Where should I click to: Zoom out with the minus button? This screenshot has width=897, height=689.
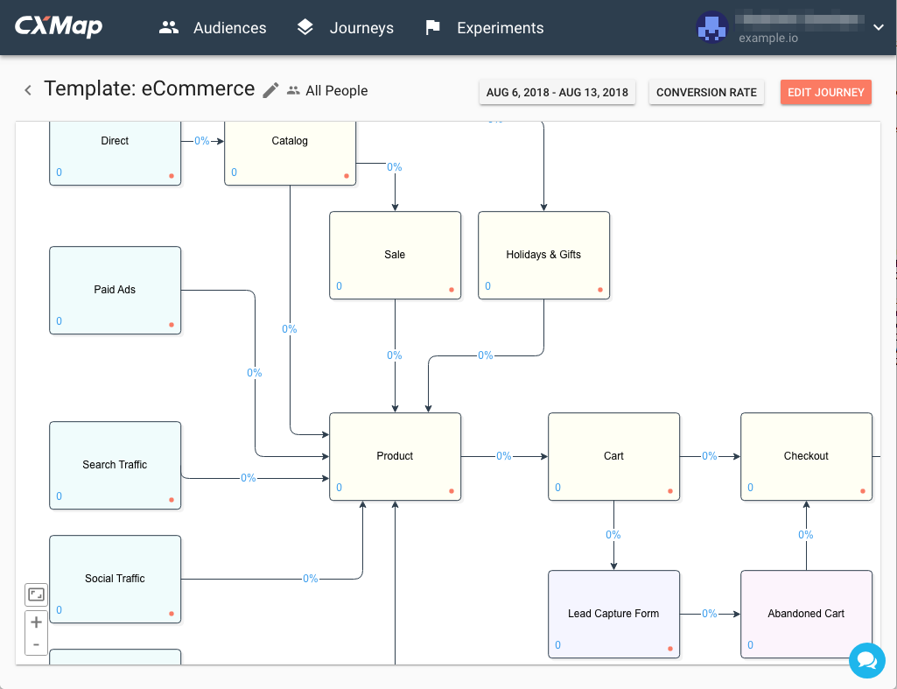point(36,644)
